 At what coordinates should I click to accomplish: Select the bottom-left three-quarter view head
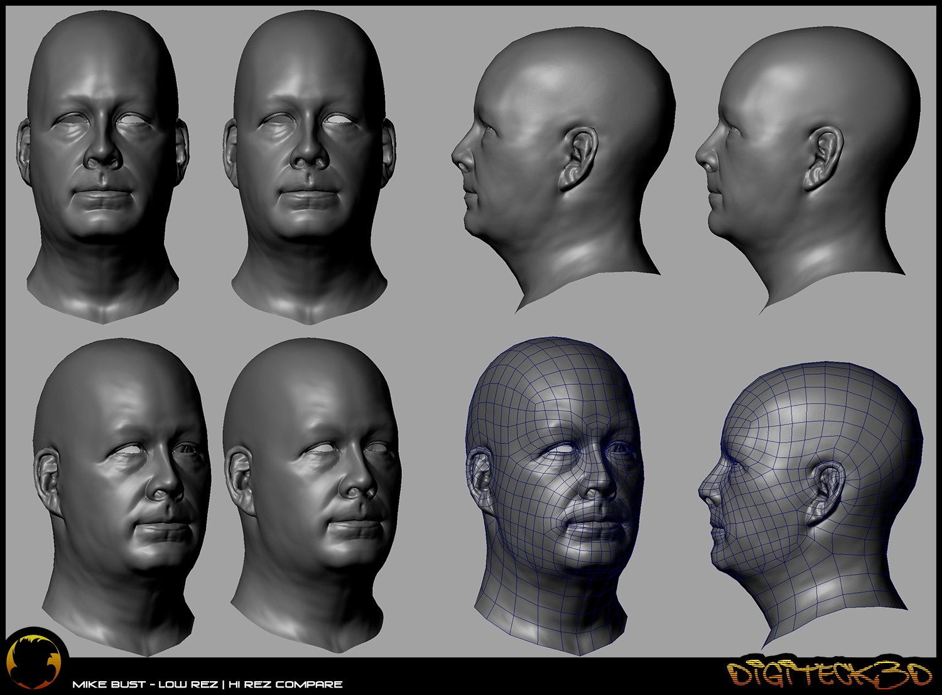[122, 496]
